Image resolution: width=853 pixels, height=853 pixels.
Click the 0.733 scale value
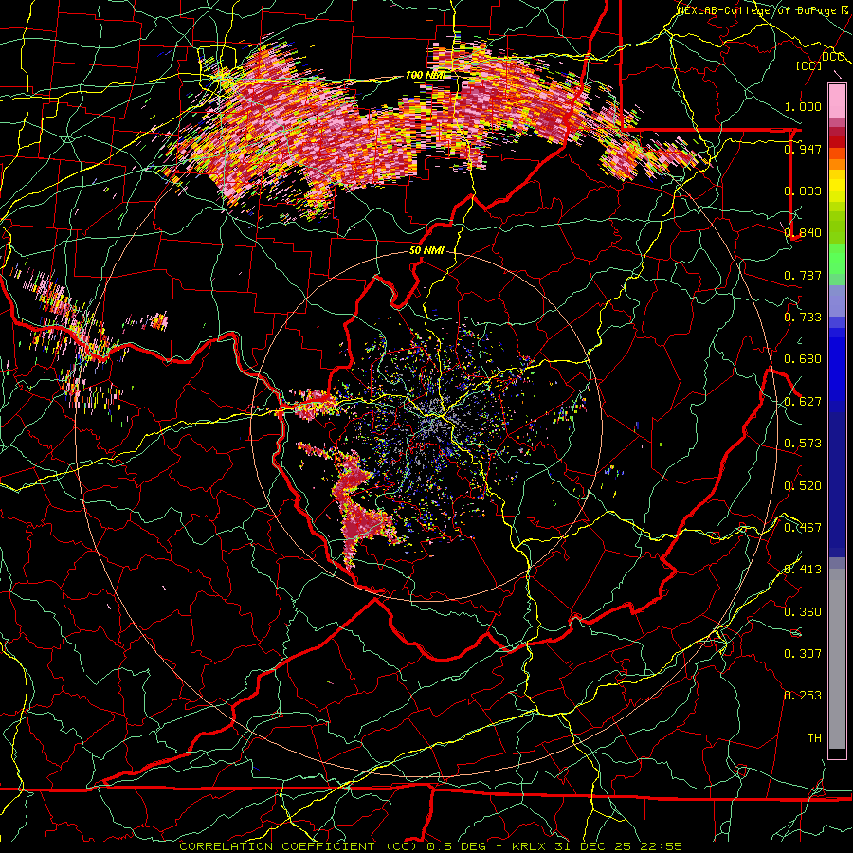(x=803, y=318)
